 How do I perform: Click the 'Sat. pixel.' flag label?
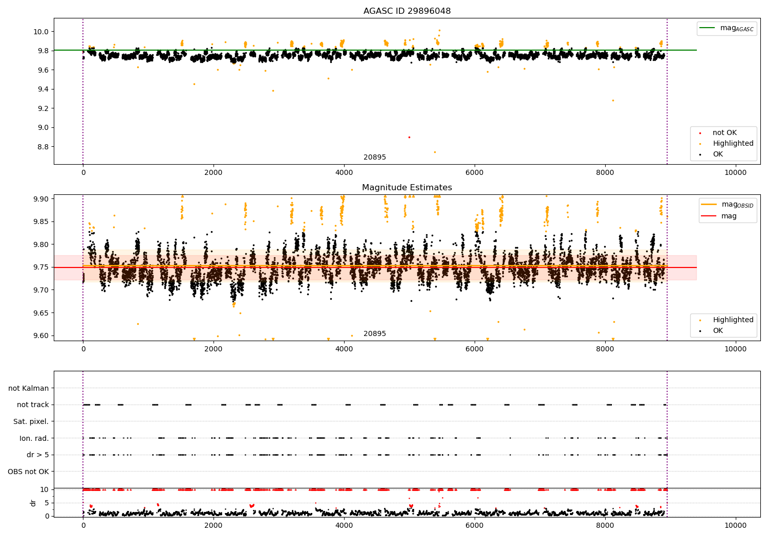[x=31, y=421]
